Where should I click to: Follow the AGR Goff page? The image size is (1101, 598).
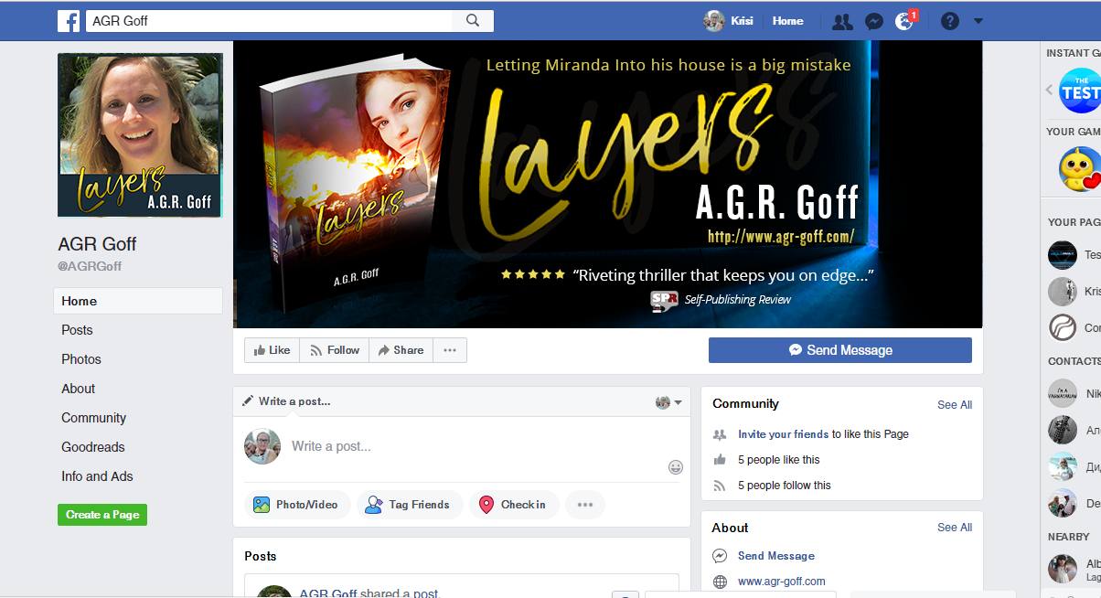point(334,350)
